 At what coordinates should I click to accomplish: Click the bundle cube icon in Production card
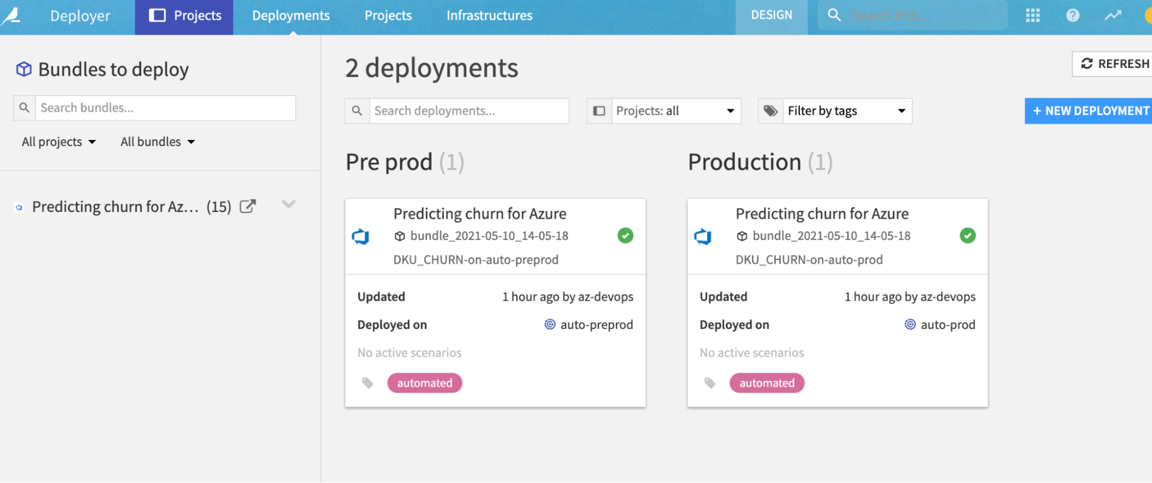pyautogui.click(x=742, y=236)
